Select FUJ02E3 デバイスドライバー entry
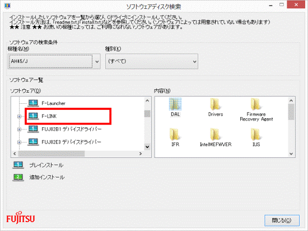The width and height of the screenshot is (308, 231). 72,142
